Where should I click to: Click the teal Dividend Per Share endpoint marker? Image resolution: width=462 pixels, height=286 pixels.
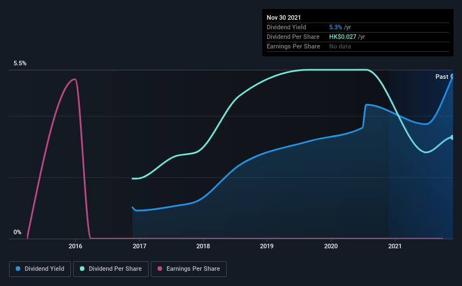pyautogui.click(x=452, y=137)
